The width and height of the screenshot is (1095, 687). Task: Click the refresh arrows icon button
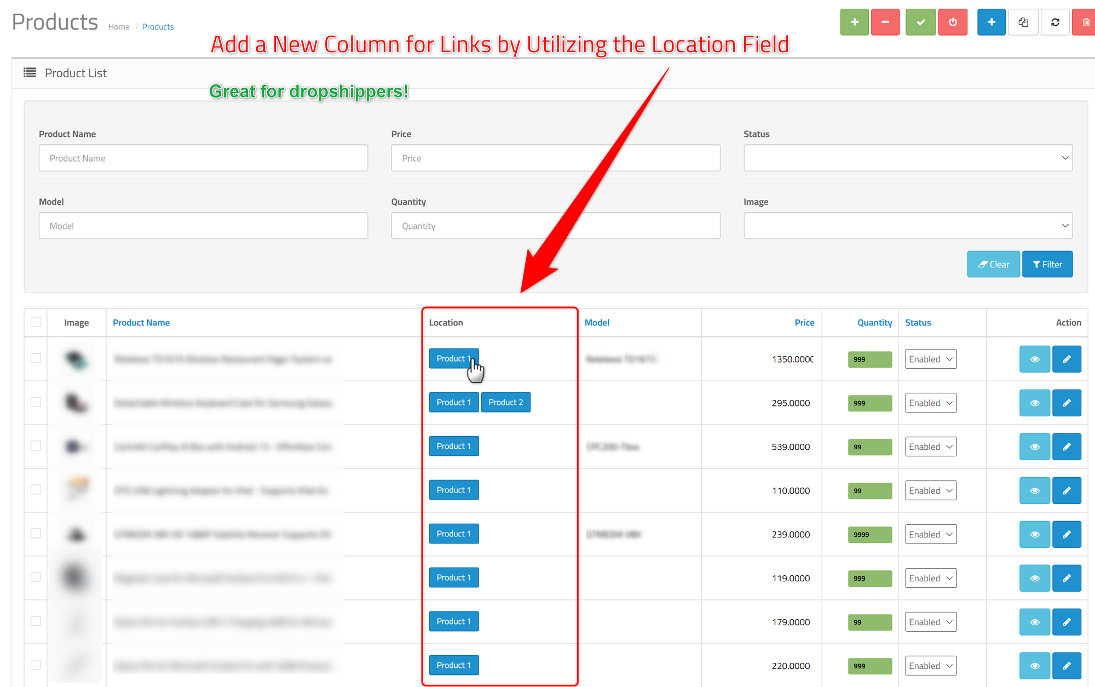point(1055,22)
